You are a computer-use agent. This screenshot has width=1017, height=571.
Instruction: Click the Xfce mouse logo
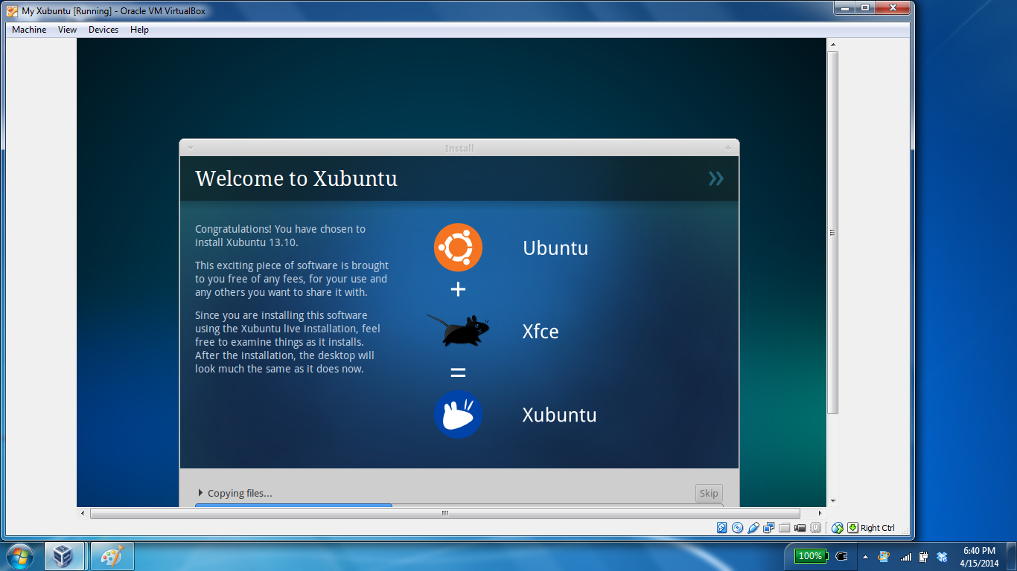[x=459, y=330]
